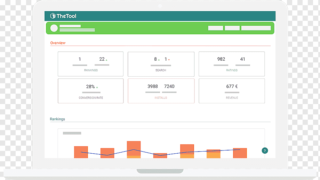Image resolution: width=320 pixels, height=180 pixels.
Task: Click the round app avatar in green bar
Action: (x=54, y=28)
